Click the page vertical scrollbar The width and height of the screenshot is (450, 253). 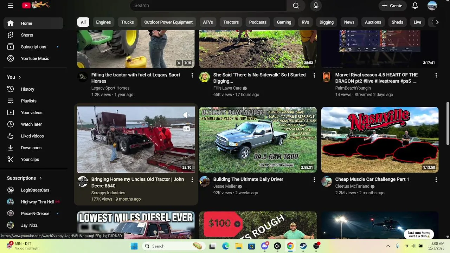(448, 123)
